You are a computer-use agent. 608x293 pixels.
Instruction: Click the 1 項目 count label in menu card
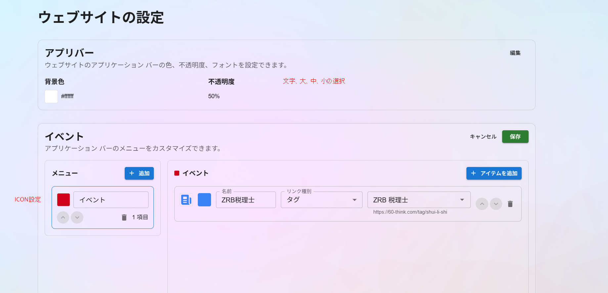(140, 217)
